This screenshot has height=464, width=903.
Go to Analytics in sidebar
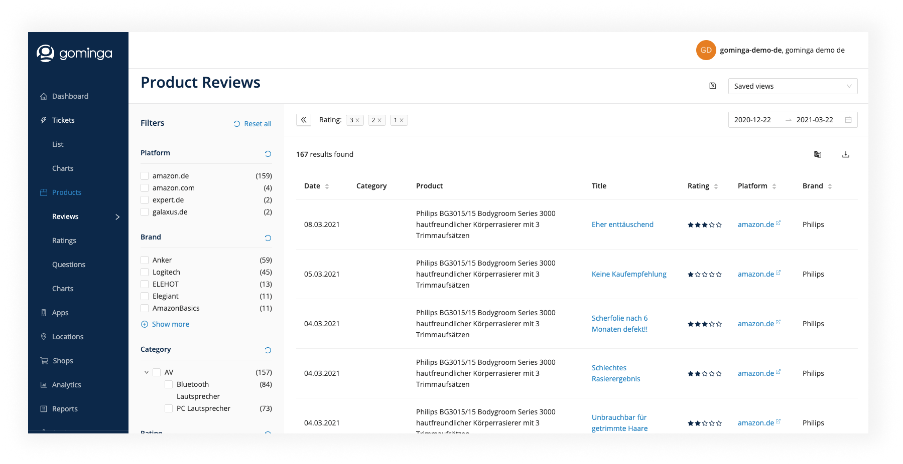(x=66, y=385)
